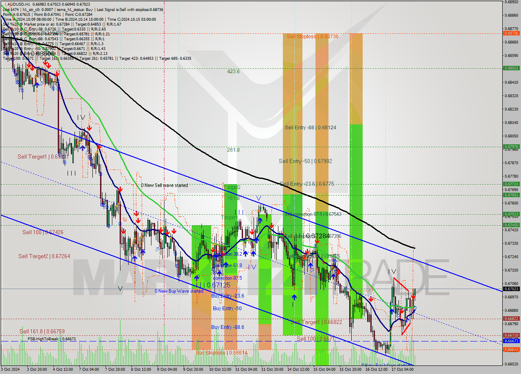Click the '8 Oct 12:00' time label
This screenshot has width=521, height=374.
[x=141, y=370]
